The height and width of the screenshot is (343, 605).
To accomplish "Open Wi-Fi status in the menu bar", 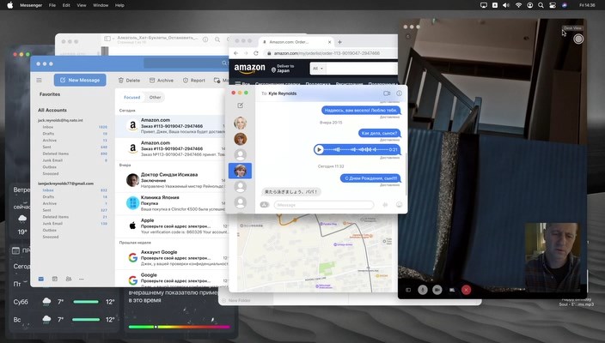I will tap(518, 5).
